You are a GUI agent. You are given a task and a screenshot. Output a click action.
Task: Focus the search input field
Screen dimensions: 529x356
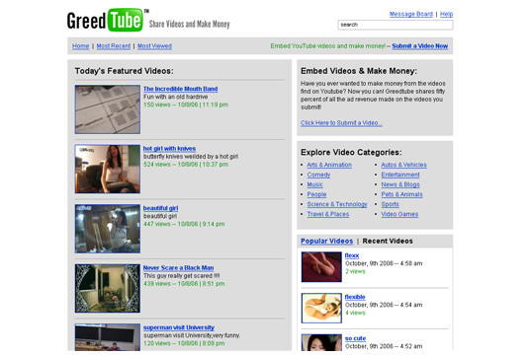396,25
